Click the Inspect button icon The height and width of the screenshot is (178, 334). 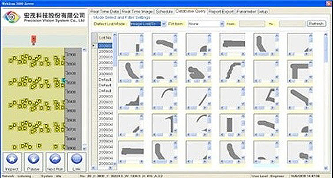click(x=12, y=159)
